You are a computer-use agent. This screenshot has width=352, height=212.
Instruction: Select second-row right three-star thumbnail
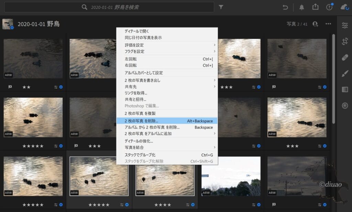[x=297, y=117]
